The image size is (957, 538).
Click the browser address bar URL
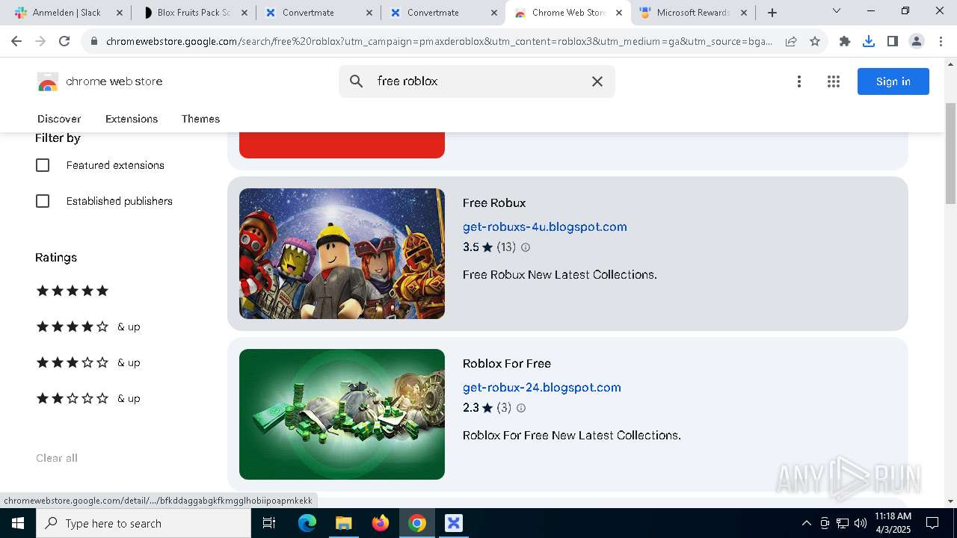(x=440, y=42)
